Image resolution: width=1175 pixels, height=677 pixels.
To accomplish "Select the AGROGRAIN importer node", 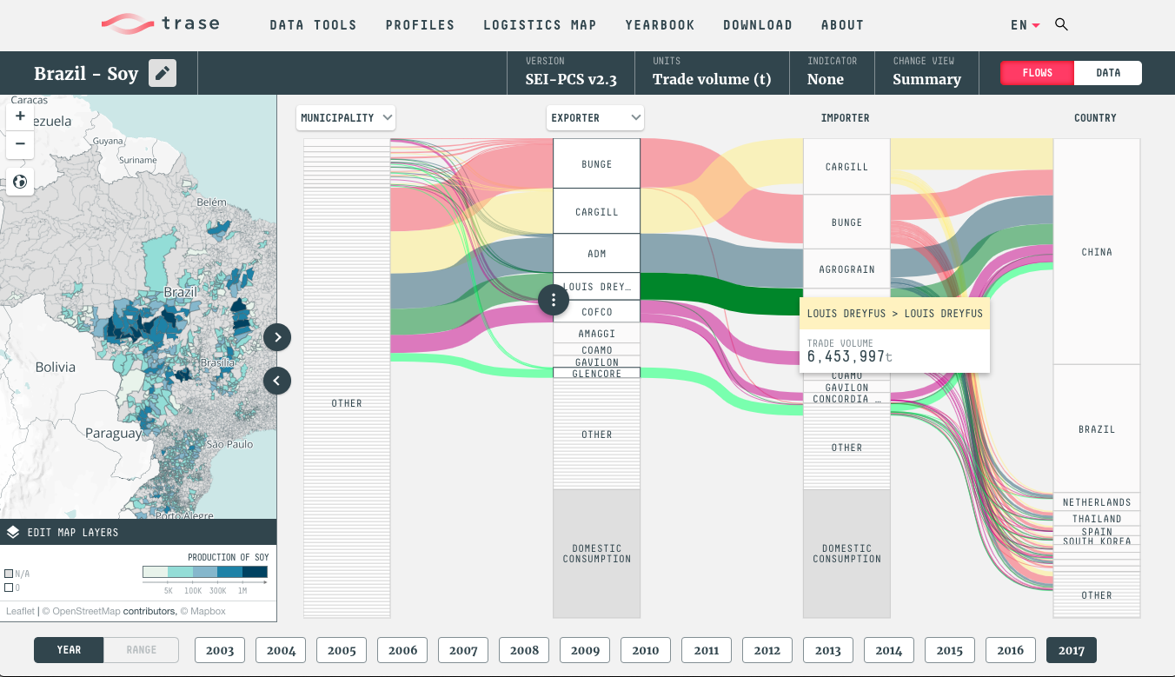I will tap(846, 269).
